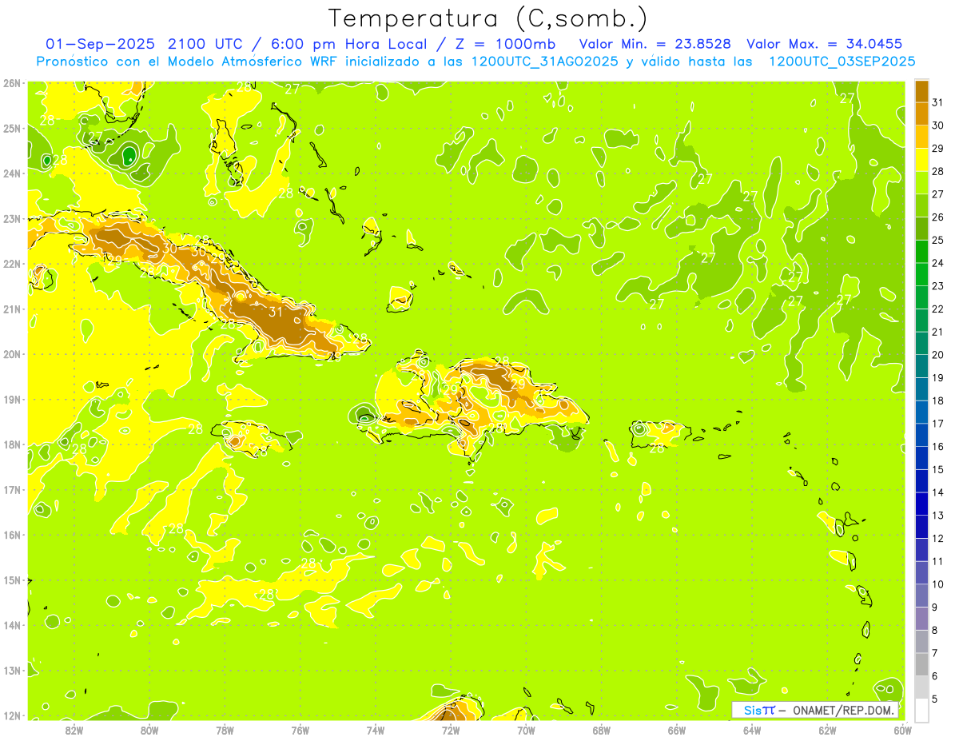959x741 pixels.
Task: Click the '13N' latitude axis label
Action: point(12,671)
